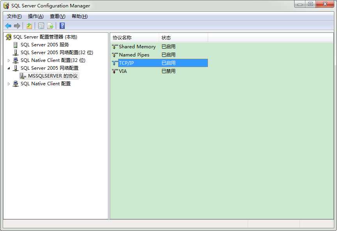Click the Export list toolbar icon
The image size is (337, 231).
tap(50, 26)
